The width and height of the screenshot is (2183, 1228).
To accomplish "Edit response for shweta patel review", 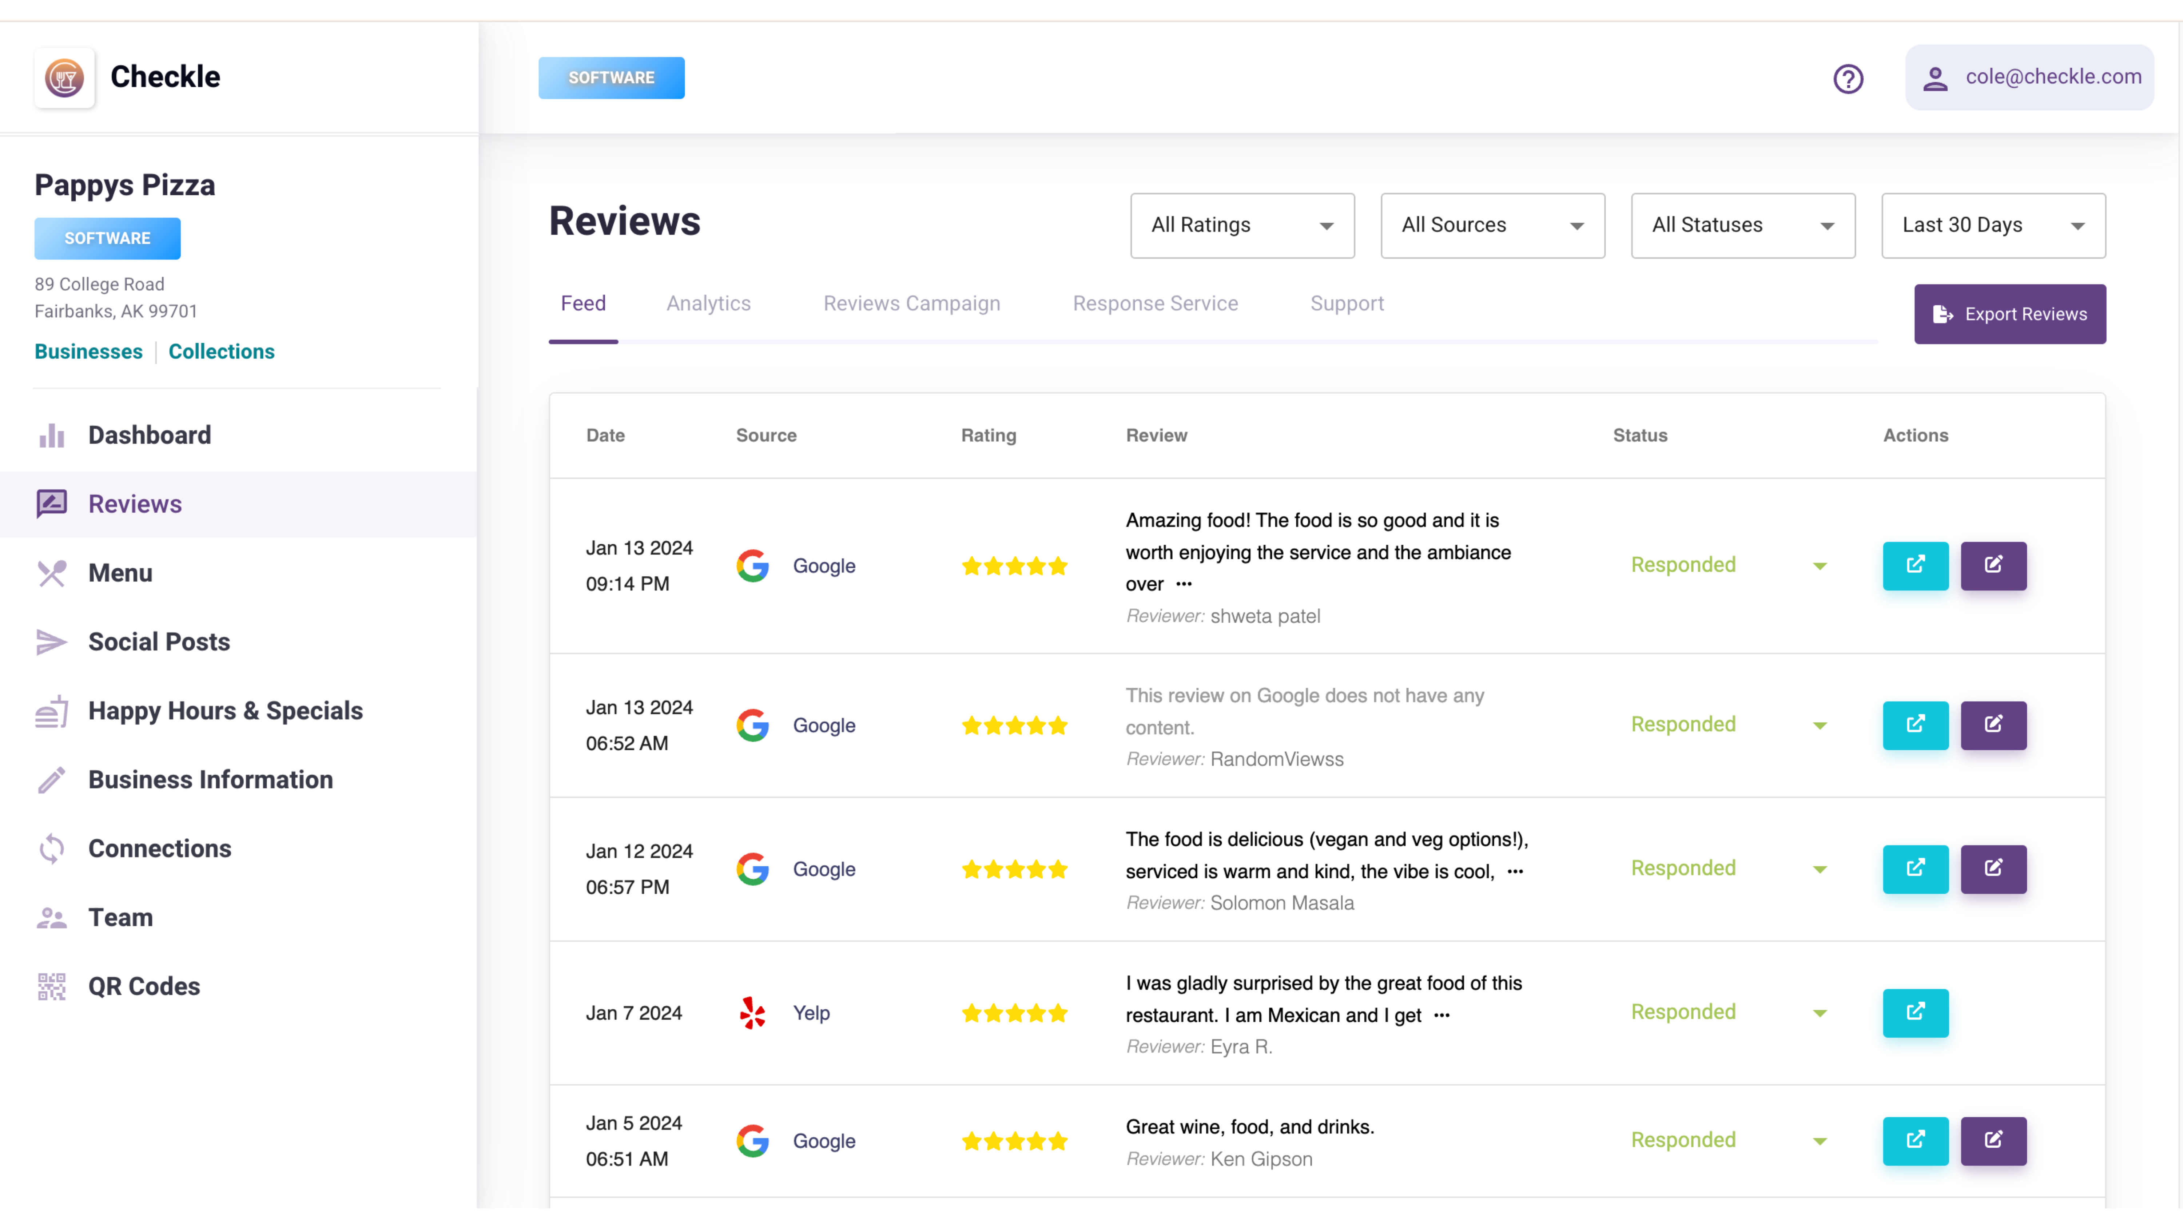I will coord(1993,565).
